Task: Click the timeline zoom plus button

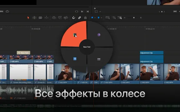Action: coord(141,18)
